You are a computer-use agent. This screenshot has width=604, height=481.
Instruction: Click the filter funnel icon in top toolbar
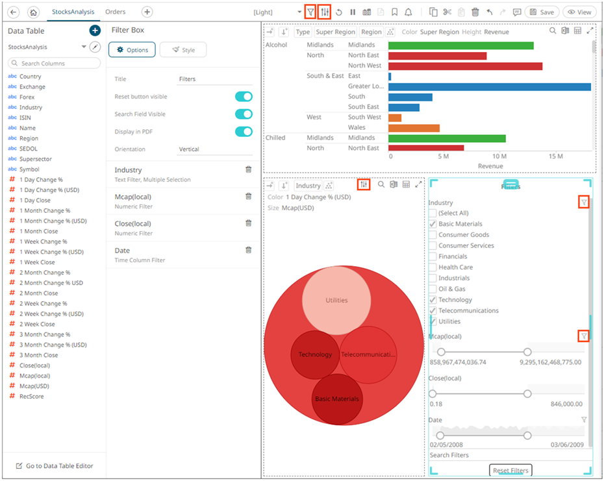(310, 12)
